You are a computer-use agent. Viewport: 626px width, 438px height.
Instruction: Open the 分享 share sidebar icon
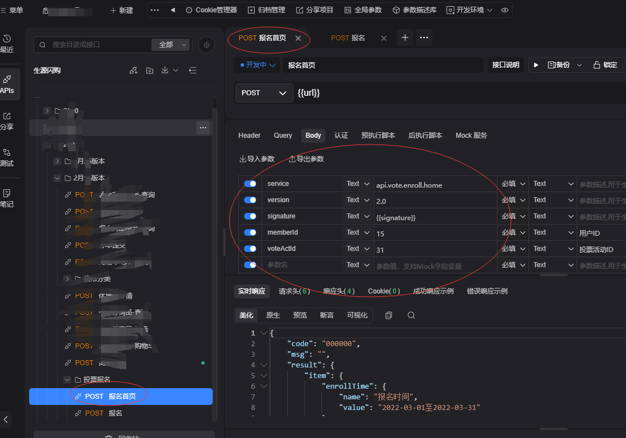tap(7, 121)
